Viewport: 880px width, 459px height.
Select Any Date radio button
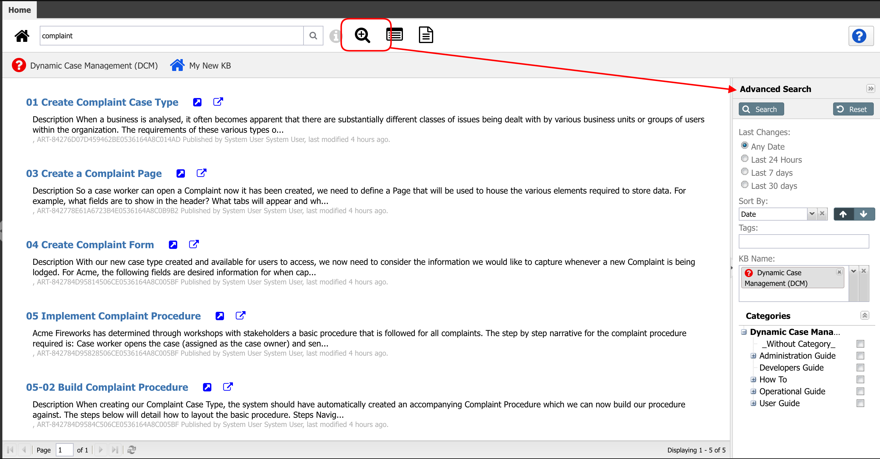pos(744,145)
